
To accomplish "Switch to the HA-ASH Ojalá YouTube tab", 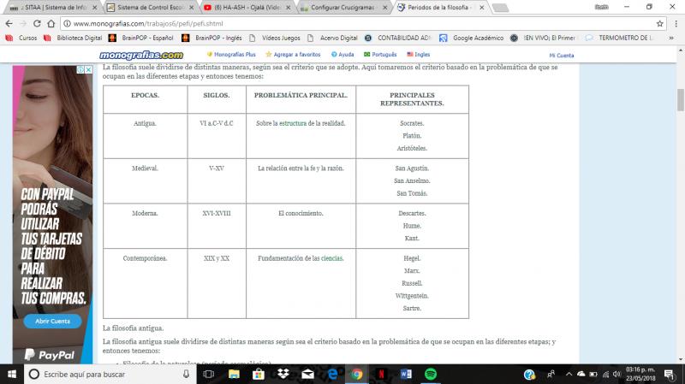I will click(x=247, y=8).
